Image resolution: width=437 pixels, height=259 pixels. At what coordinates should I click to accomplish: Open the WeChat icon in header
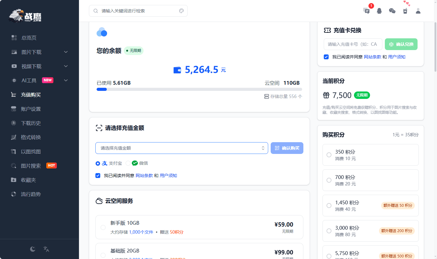click(392, 11)
